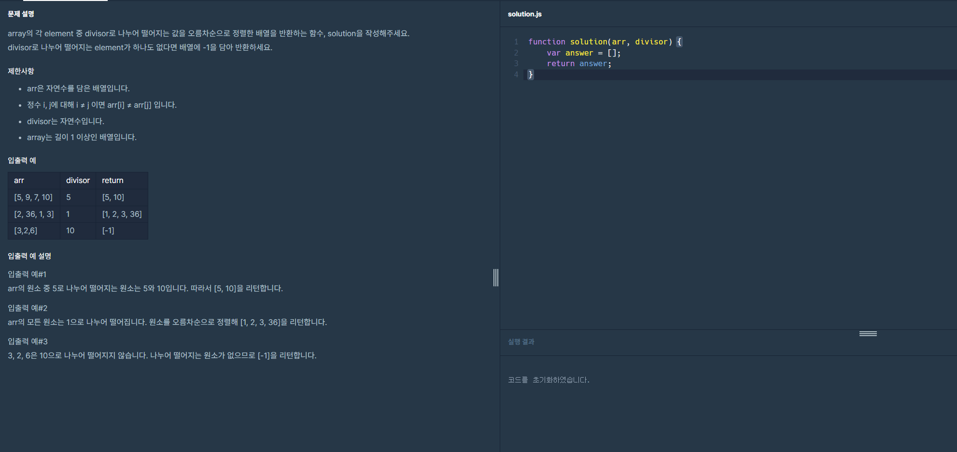
Task: Click the '입출력 예' heading
Action: click(22, 160)
